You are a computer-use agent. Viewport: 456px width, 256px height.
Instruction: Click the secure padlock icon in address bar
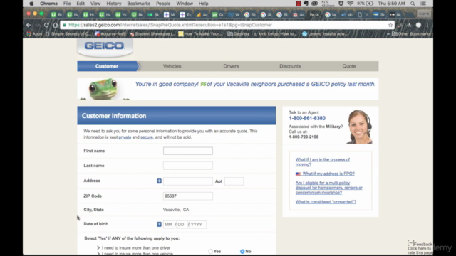(65, 25)
